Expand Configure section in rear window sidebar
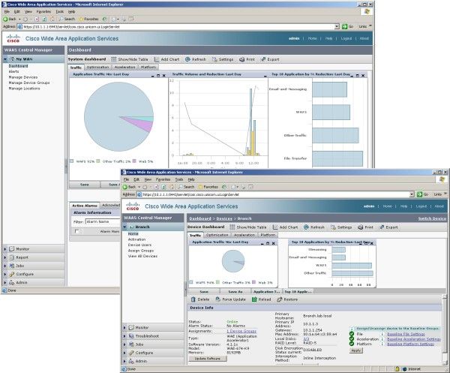The width and height of the screenshot is (450, 373). pyautogui.click(x=34, y=274)
